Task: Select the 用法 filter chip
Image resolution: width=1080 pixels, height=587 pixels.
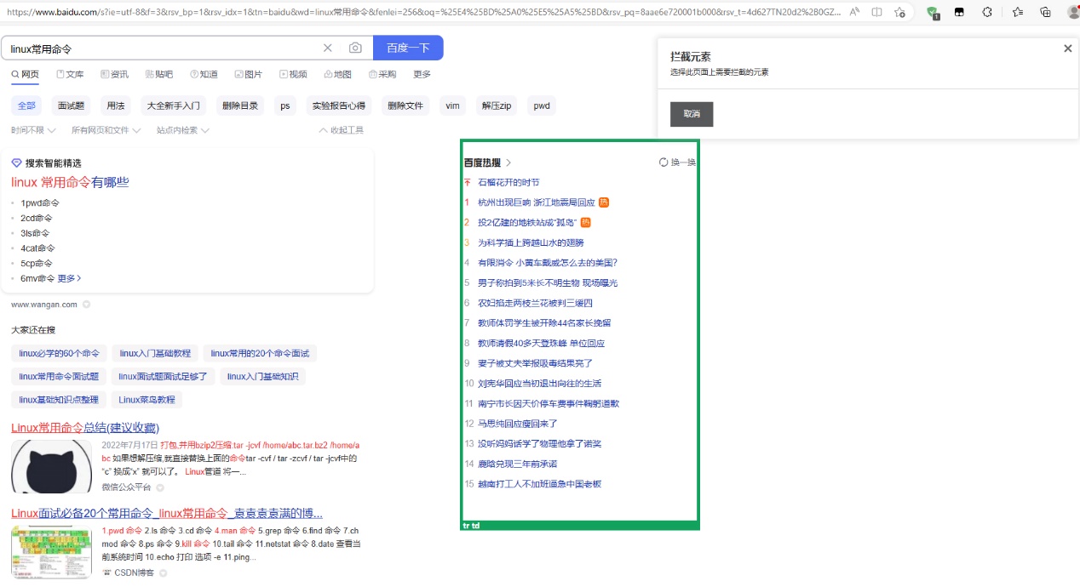Action: click(x=115, y=106)
